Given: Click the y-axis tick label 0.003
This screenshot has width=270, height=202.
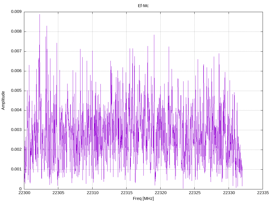Looking at the screenshot, I should [x=16, y=130].
